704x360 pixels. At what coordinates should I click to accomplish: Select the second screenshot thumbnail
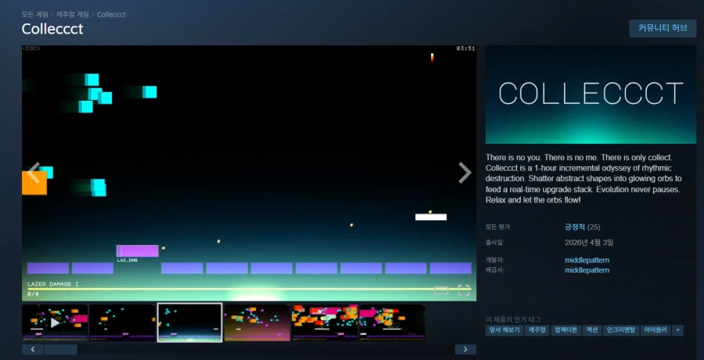click(x=122, y=323)
